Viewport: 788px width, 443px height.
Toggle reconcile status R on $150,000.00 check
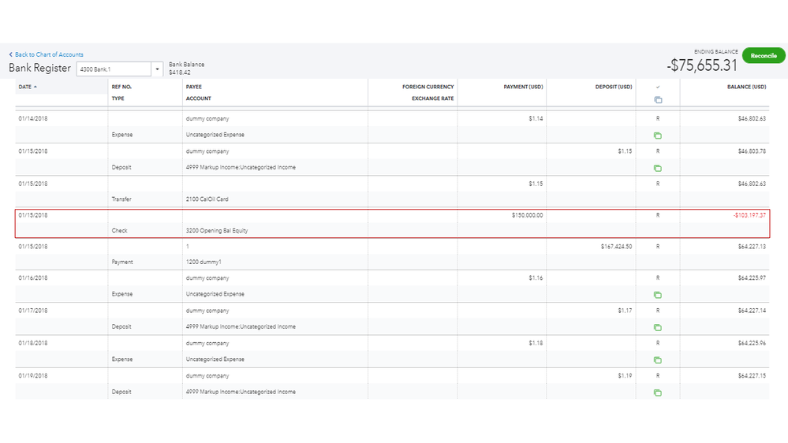click(x=657, y=214)
